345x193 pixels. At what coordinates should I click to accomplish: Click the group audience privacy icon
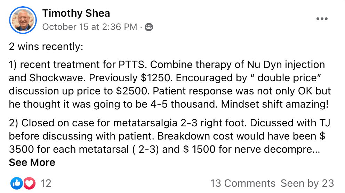pos(149,27)
